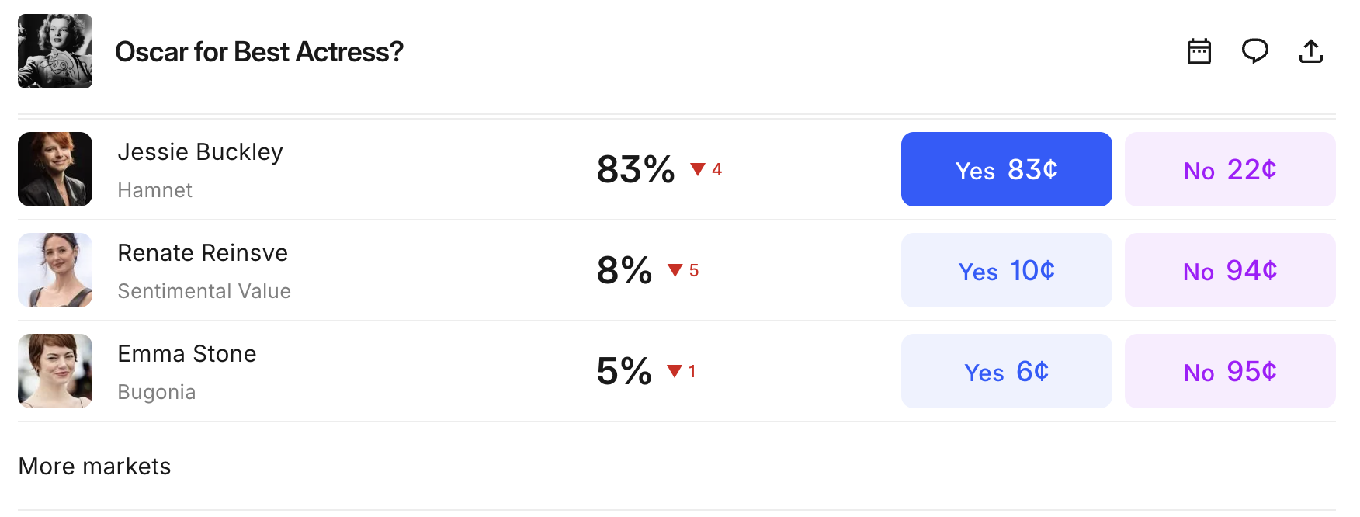Image resolution: width=1360 pixels, height=517 pixels.
Task: Click the share upload icon
Action: [1310, 51]
